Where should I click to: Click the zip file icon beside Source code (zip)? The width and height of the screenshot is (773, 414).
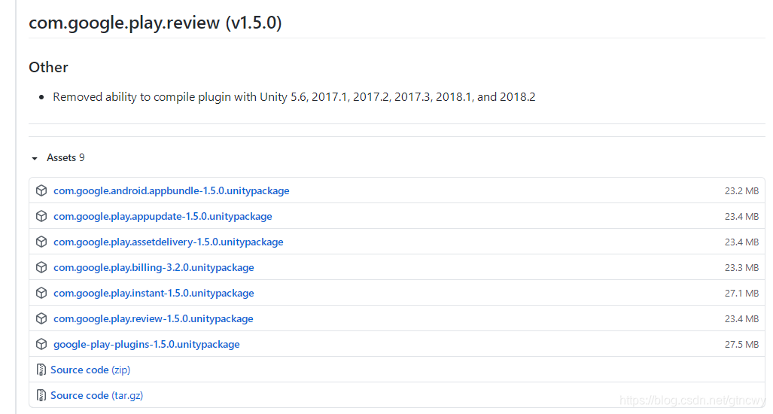[x=41, y=370]
